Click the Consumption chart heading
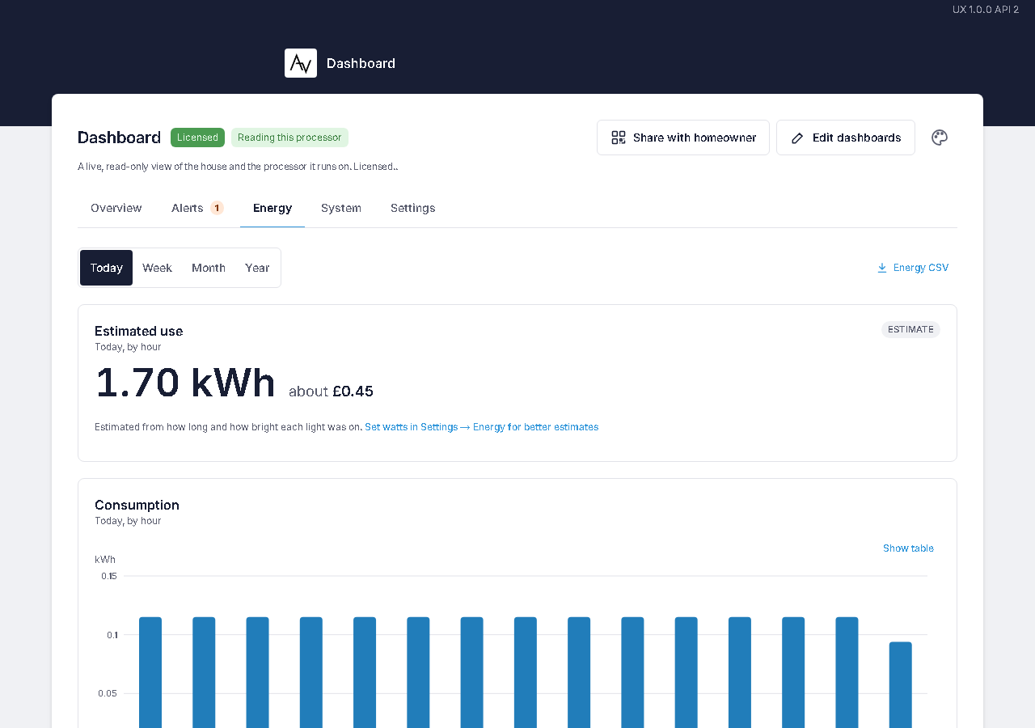1035x728 pixels. pyautogui.click(x=137, y=505)
